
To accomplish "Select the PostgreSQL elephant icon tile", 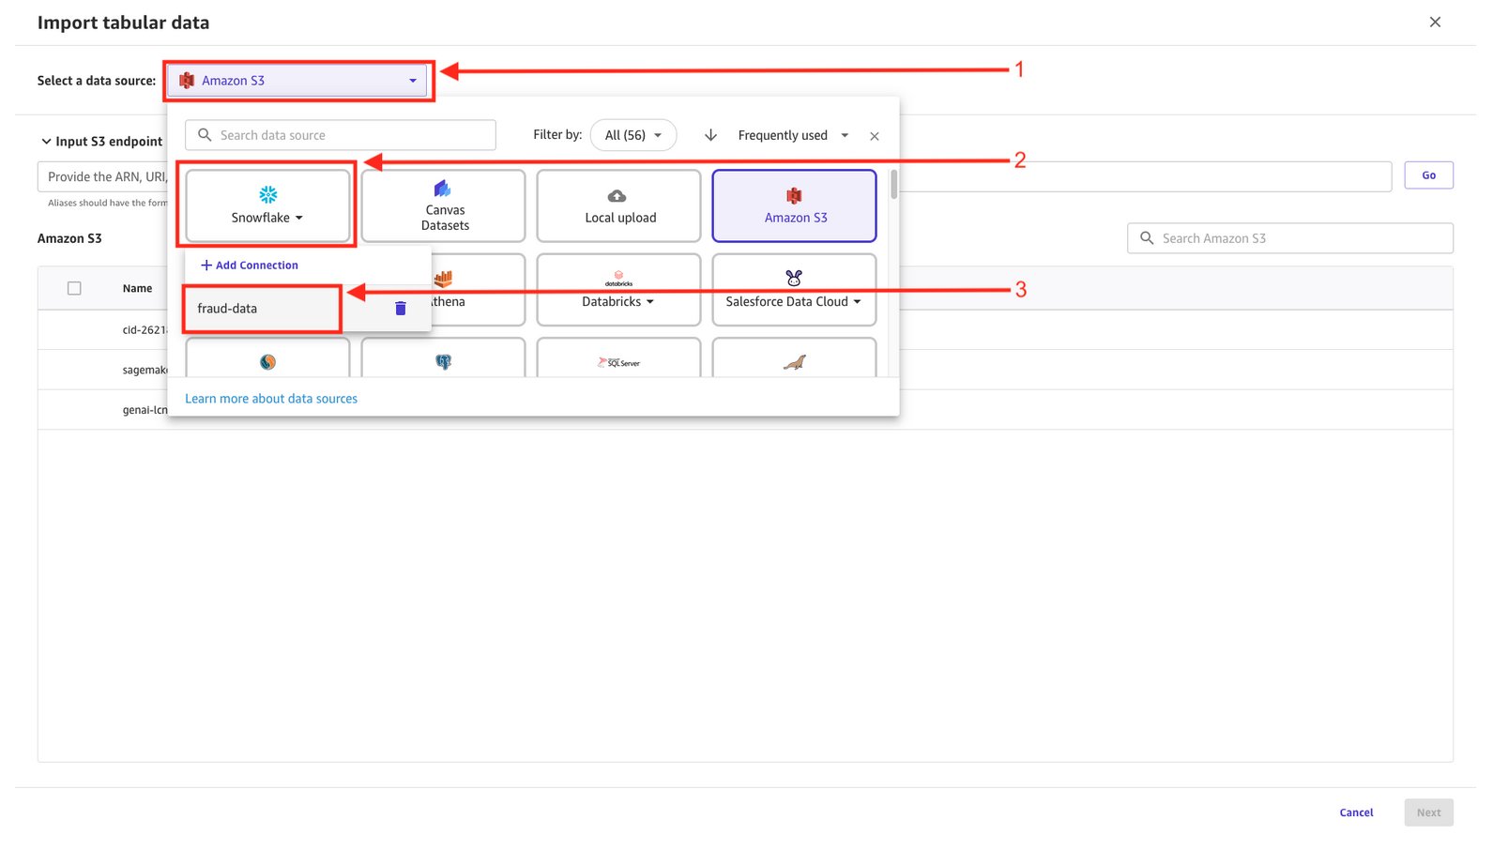I will (443, 358).
